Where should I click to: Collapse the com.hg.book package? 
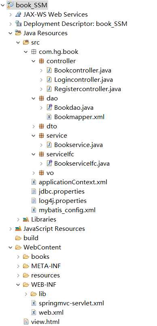coord(26,52)
